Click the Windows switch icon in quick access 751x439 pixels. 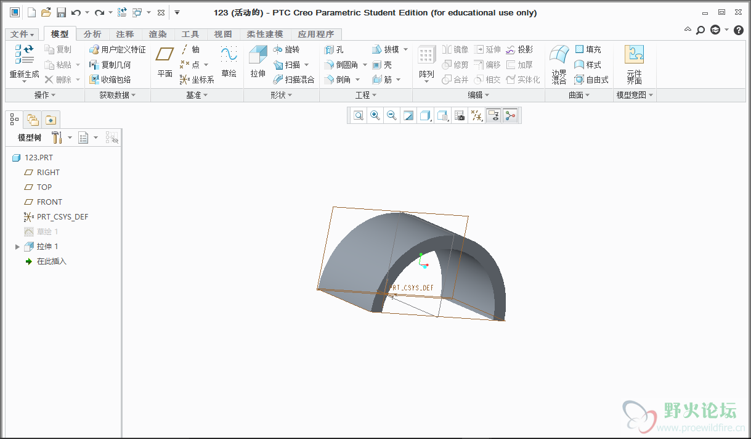click(137, 12)
